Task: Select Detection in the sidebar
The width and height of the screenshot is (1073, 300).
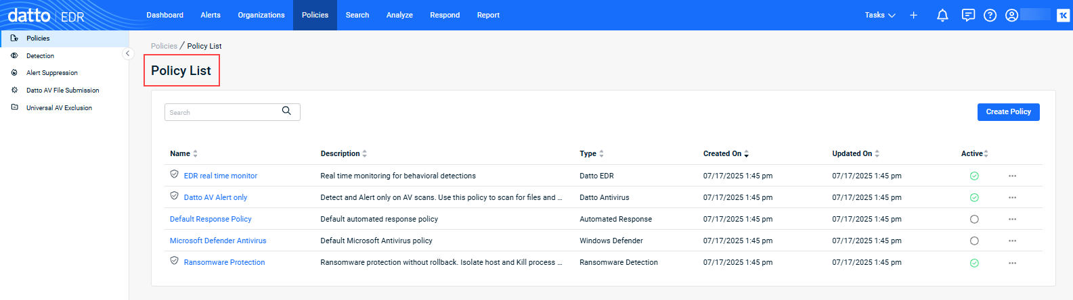Action: [40, 56]
